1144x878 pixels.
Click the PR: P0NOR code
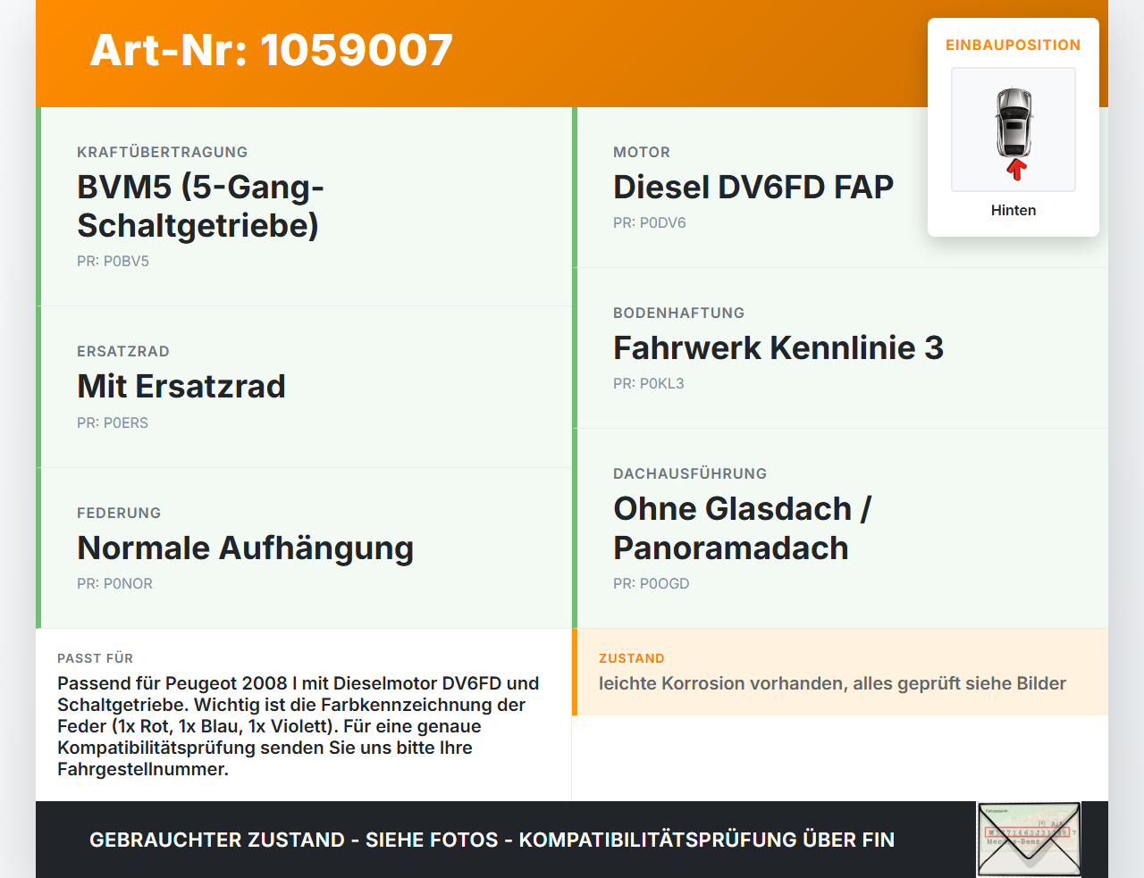[x=115, y=584]
